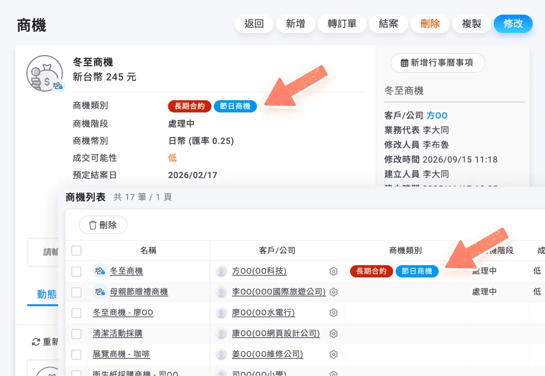Click the 修改 button

pos(513,24)
